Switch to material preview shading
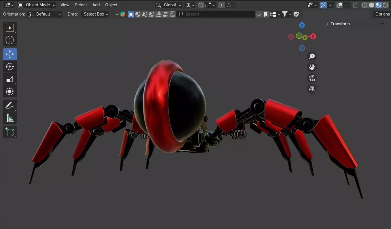391x229 pixels. [378, 5]
